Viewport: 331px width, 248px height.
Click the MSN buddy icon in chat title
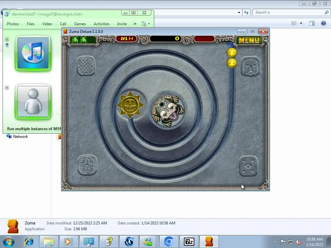pos(7,14)
